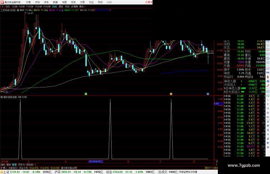Select the 周 period sidebar button
270x174 pixels.
[268, 126]
